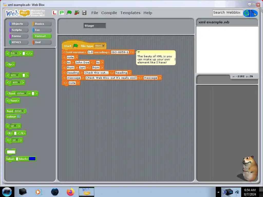Open the font Arial dropdown

coord(19,111)
